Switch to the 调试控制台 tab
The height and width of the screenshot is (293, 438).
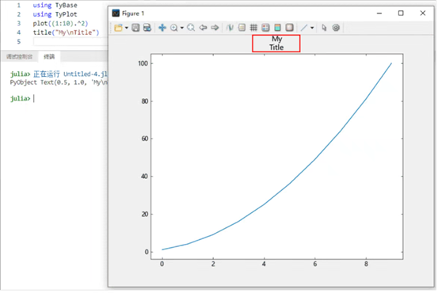tap(19, 57)
